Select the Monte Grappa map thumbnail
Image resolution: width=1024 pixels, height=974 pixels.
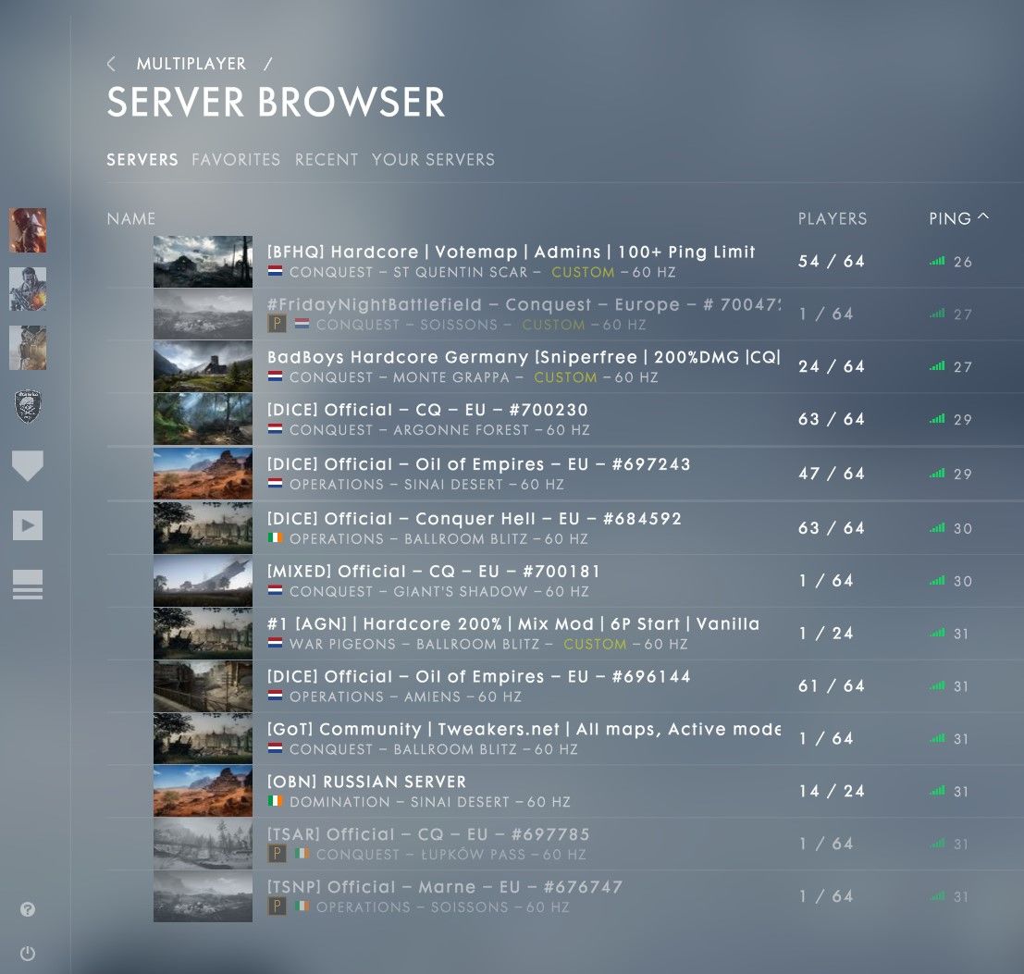204,367
